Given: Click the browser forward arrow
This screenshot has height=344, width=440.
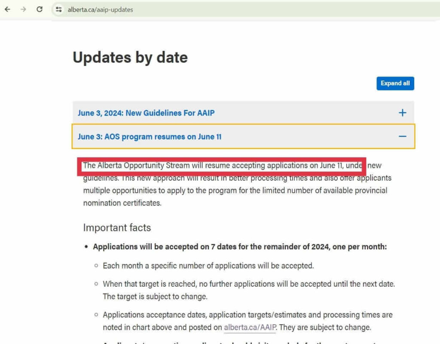Looking at the screenshot, I should [x=23, y=9].
